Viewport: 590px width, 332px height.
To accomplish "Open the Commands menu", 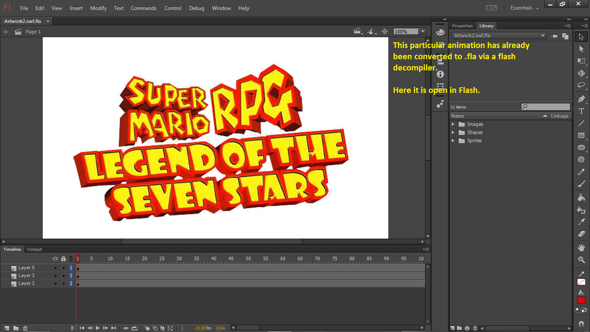I will coord(143,8).
